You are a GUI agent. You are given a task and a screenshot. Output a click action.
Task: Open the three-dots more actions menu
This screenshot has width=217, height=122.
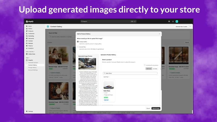(x=190, y=27)
